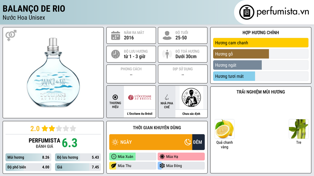Click the Hương cam chanh accord bar

[x=261, y=43]
